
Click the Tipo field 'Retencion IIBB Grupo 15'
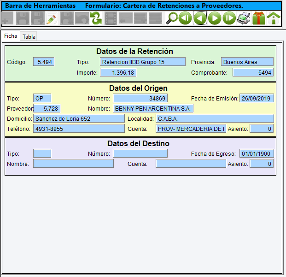143,62
